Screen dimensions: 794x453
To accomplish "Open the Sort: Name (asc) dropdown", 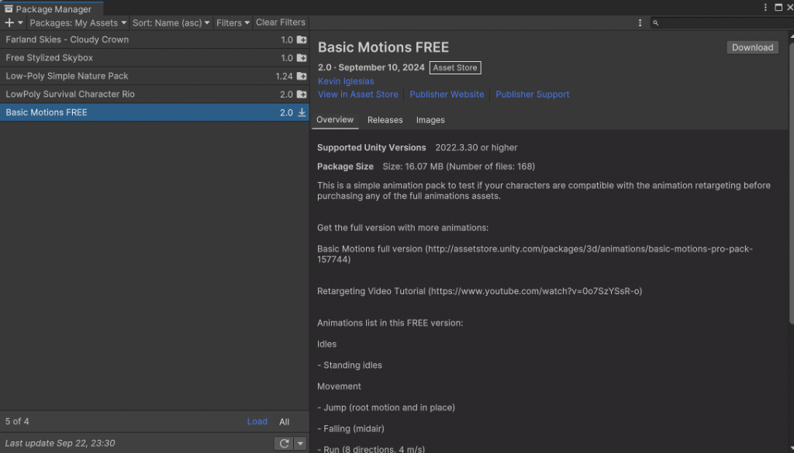I will (x=171, y=22).
